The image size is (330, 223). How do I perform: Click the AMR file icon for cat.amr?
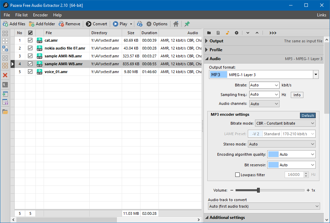[39, 40]
